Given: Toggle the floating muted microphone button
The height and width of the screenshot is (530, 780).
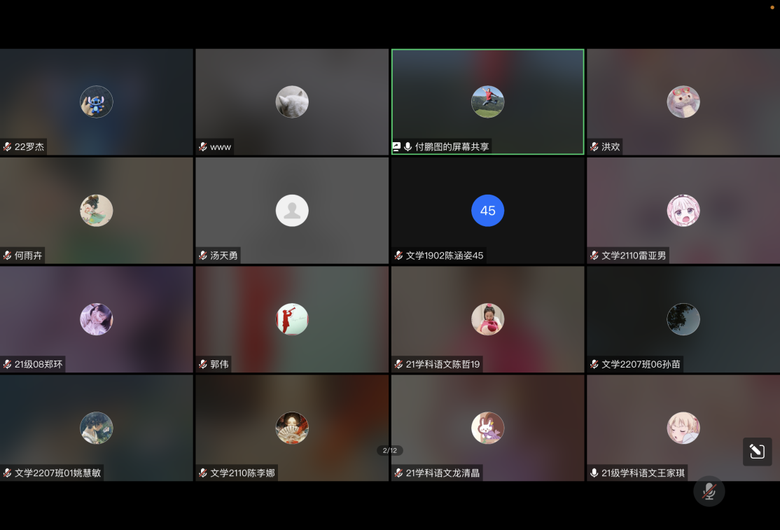Looking at the screenshot, I should pos(709,491).
